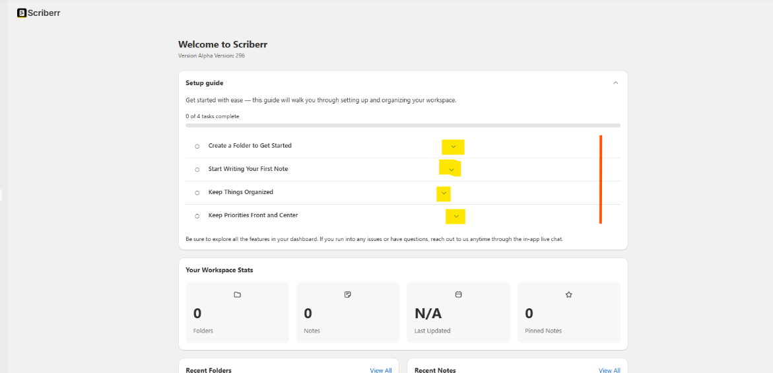Expand 'Create a Folder to Get Started' chevron
This screenshot has width=773, height=373.
pyautogui.click(x=454, y=147)
